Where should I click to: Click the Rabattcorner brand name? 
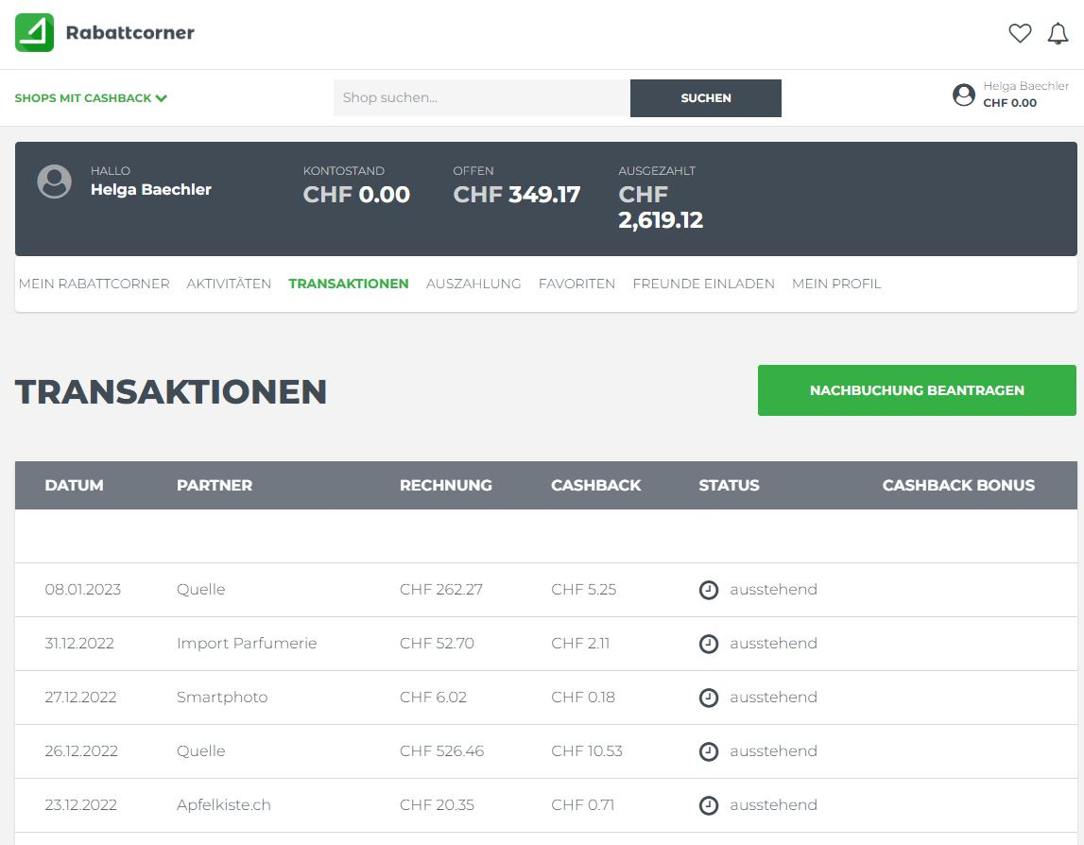click(130, 32)
